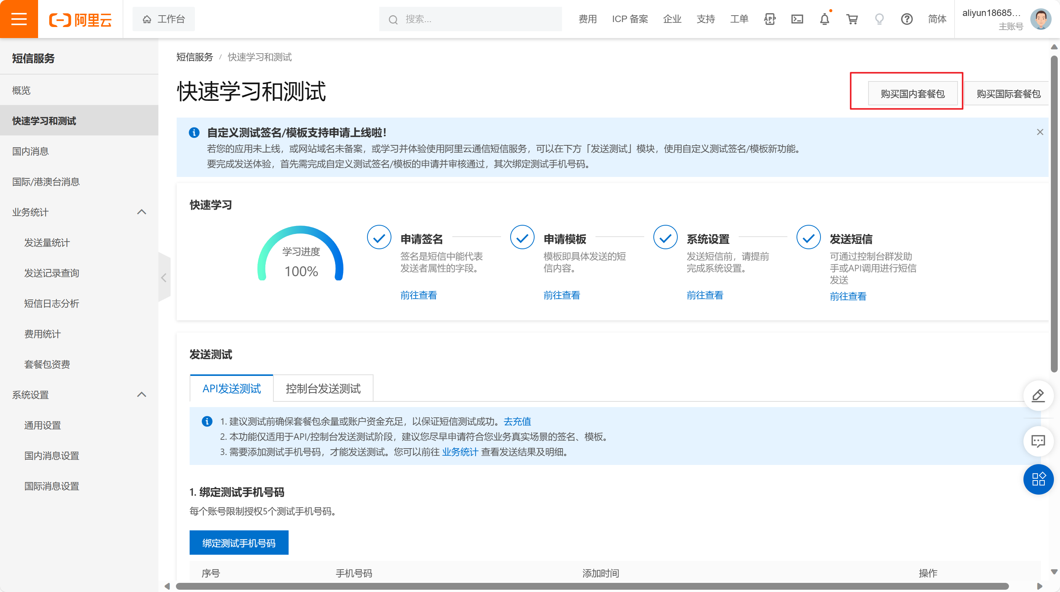Screen dimensions: 1060x592
Task: Click the Aliyun logo
Action: (80, 19)
